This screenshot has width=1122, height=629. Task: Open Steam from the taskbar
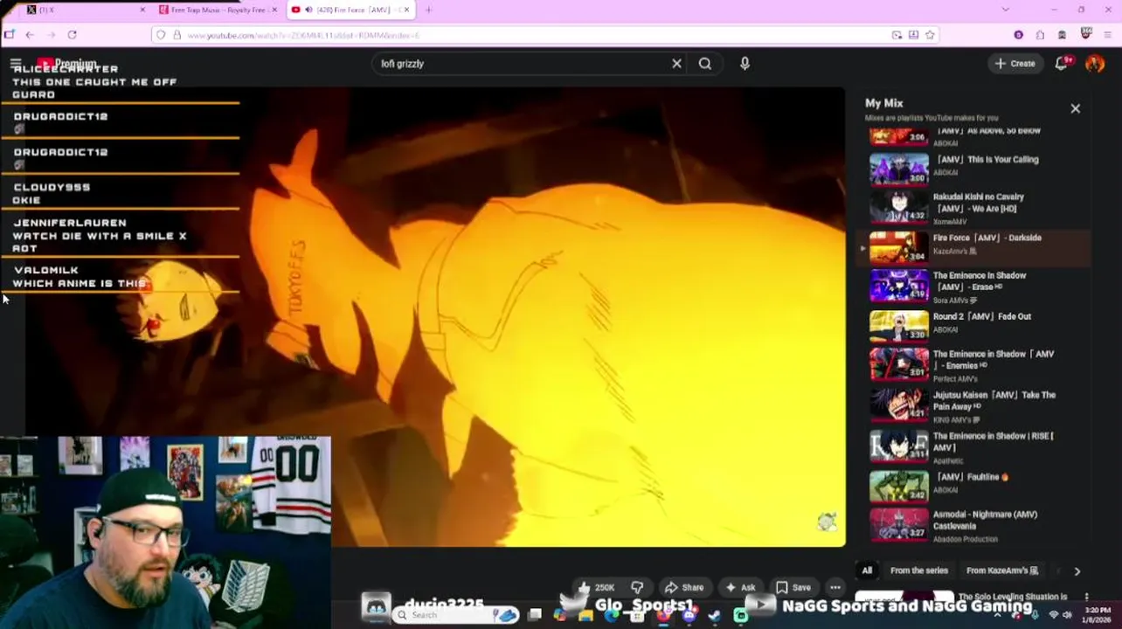pos(714,615)
